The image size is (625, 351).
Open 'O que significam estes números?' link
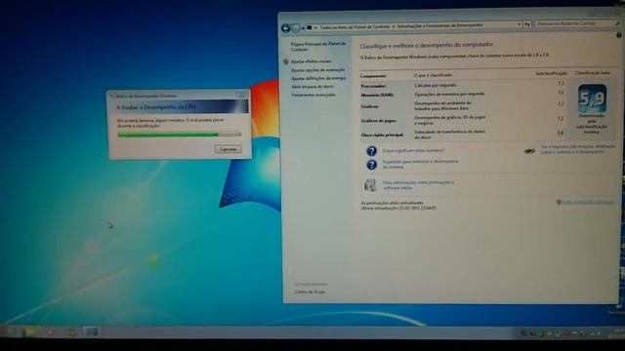pyautogui.click(x=413, y=151)
